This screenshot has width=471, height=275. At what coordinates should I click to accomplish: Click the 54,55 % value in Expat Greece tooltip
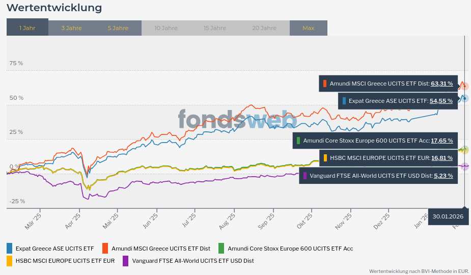click(441, 101)
